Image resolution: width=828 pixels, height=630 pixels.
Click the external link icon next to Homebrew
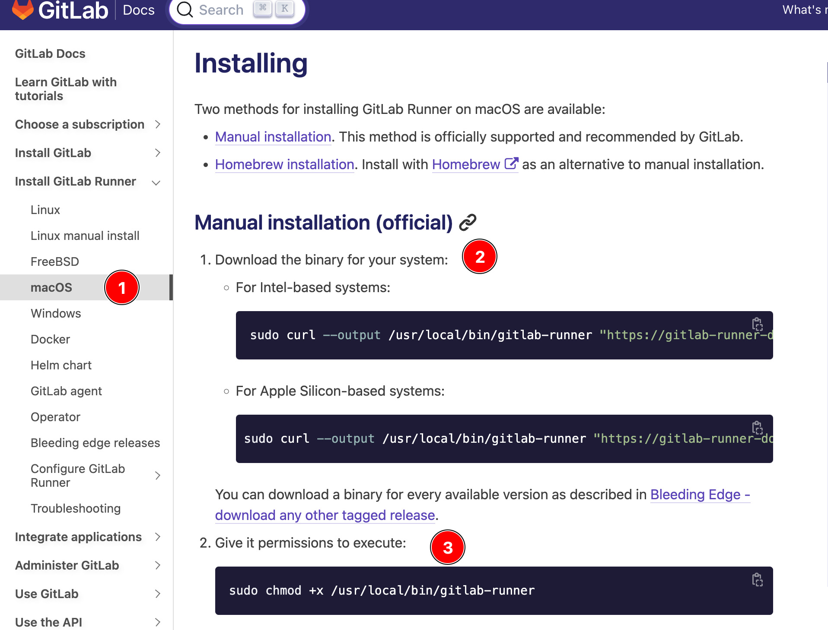(x=512, y=164)
